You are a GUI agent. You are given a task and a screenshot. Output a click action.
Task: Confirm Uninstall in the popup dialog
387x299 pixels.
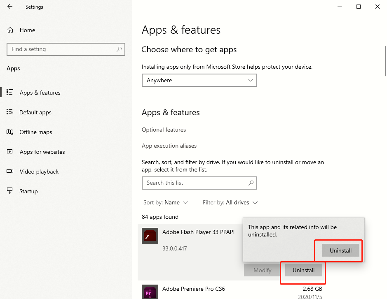340,250
